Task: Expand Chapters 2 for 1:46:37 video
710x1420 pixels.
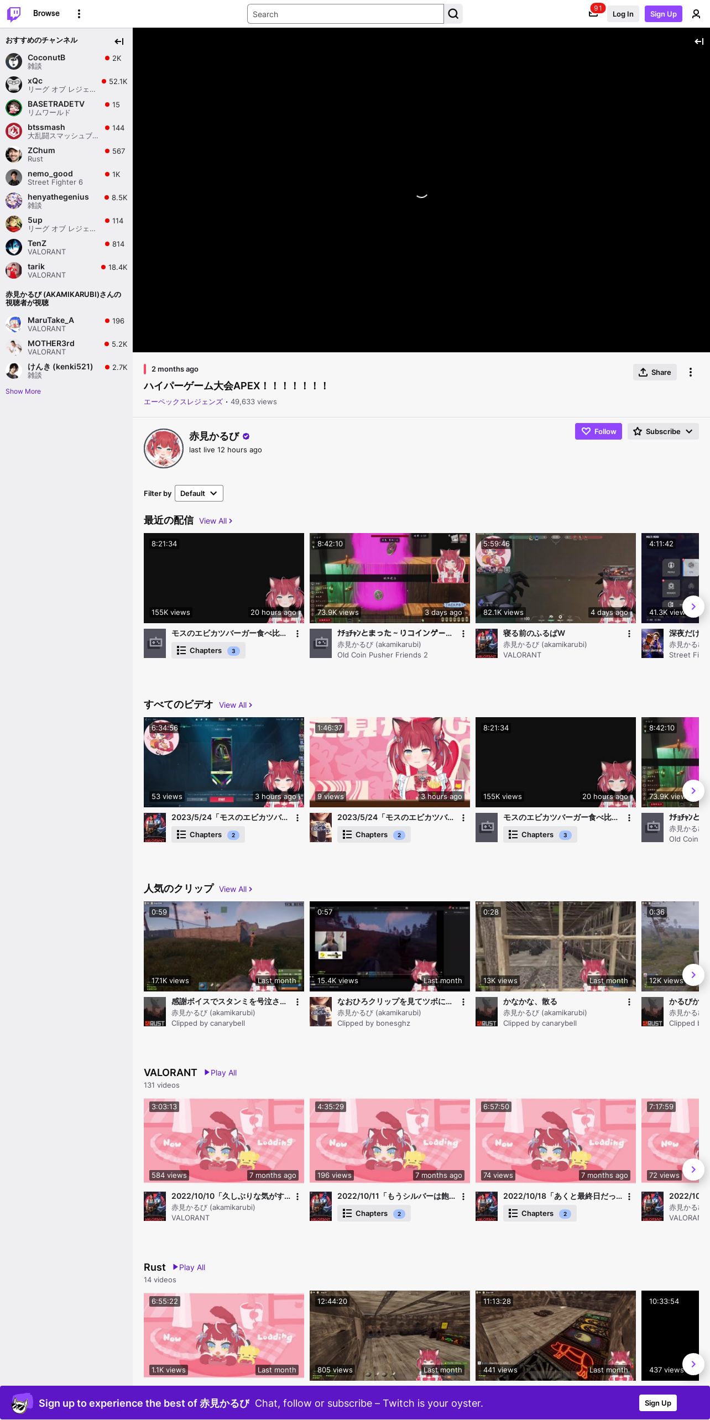Action: point(374,835)
